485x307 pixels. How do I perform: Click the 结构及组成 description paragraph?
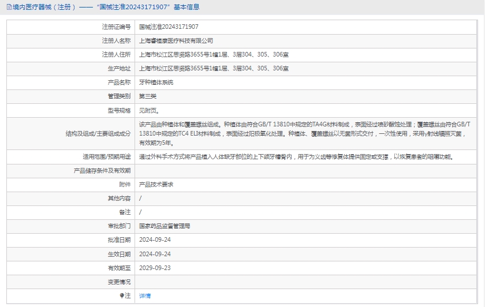[305, 133]
